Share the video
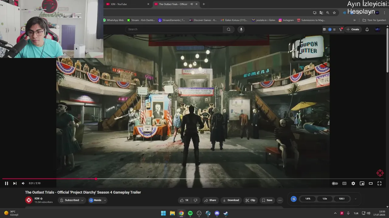The image size is (389, 218). [x=210, y=200]
